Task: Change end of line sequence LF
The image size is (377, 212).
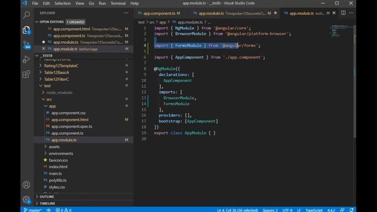Action: (x=299, y=210)
